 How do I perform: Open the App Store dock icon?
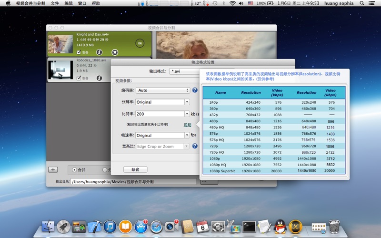click(x=141, y=227)
